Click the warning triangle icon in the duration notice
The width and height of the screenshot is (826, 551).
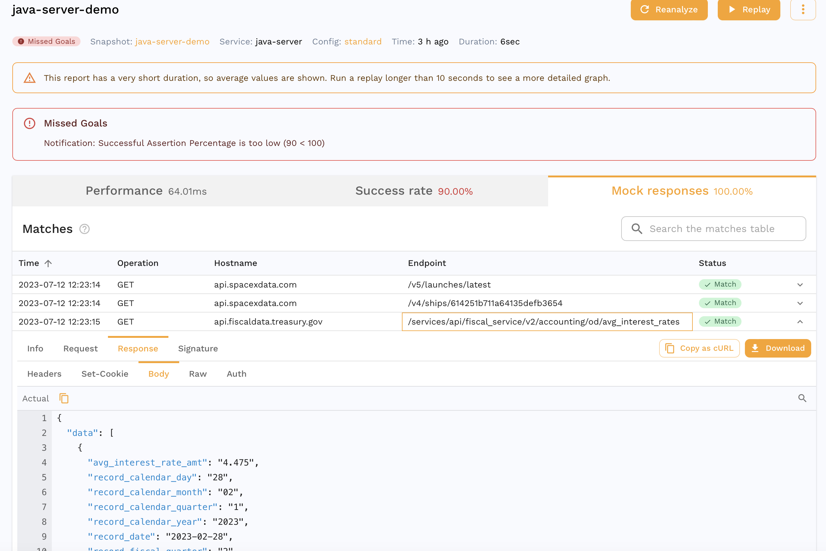click(x=30, y=78)
